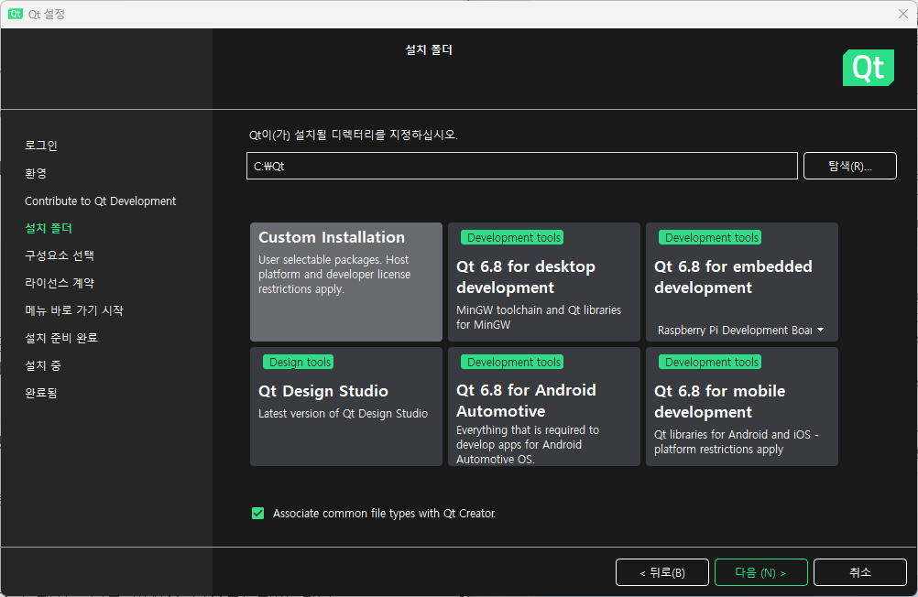This screenshot has width=918, height=597.
Task: Click the Qt icon in the title bar
Action: pos(16,14)
